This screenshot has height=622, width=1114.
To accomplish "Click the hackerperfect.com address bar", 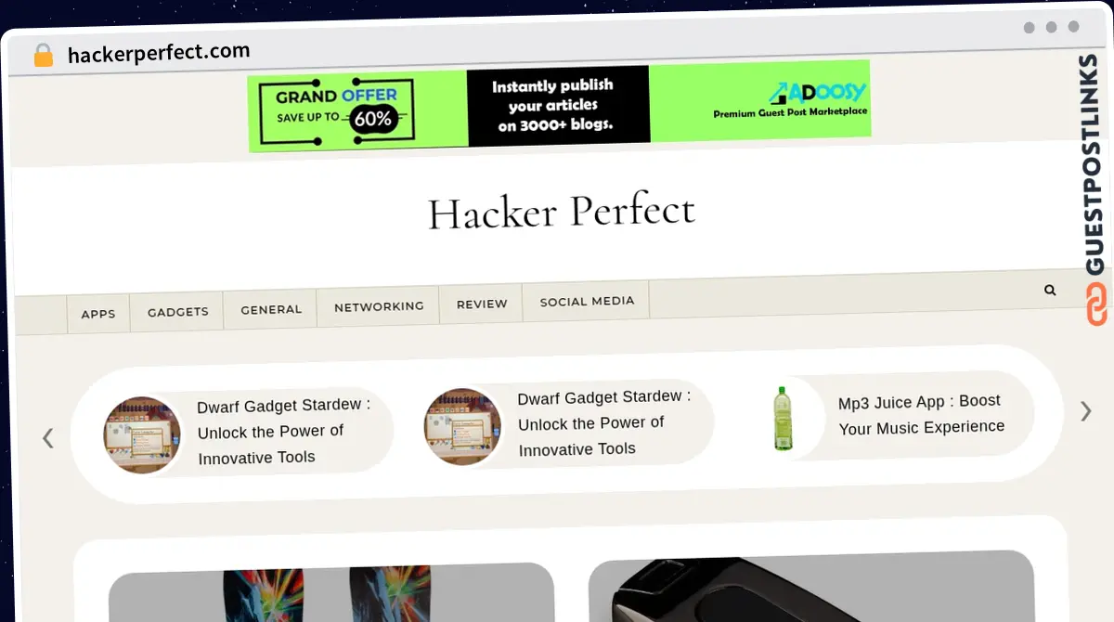I will (159, 53).
